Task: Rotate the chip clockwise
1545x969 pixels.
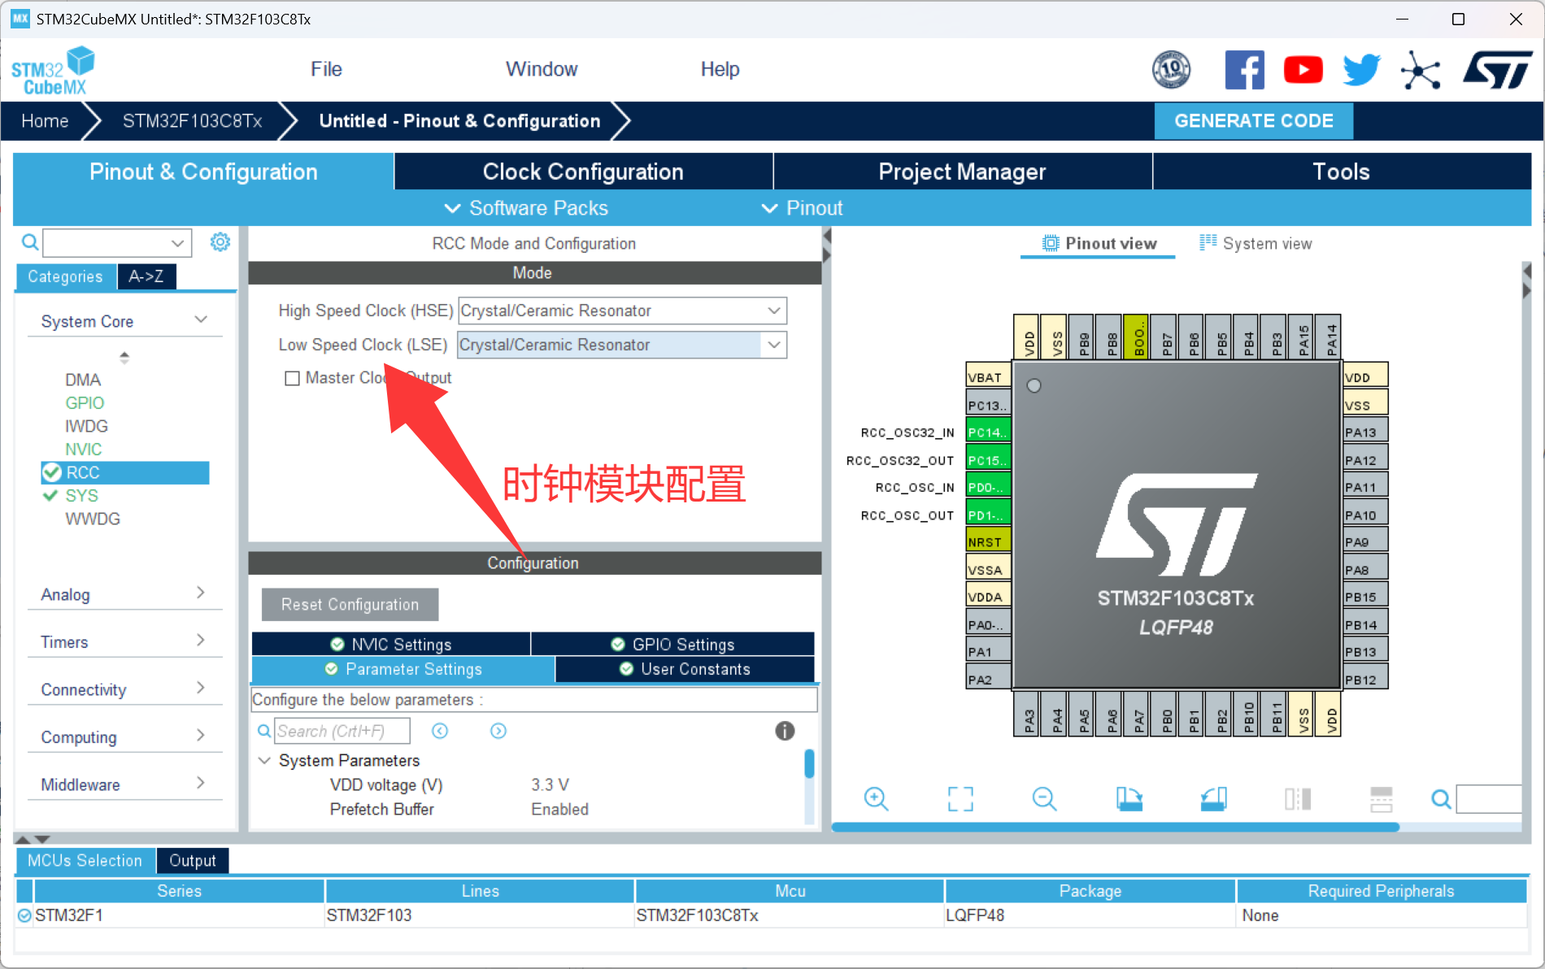Action: pos(1129,799)
